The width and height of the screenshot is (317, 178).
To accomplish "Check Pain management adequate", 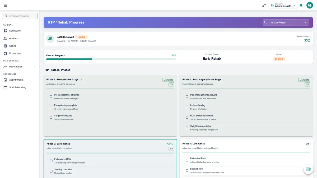I will (187, 97).
